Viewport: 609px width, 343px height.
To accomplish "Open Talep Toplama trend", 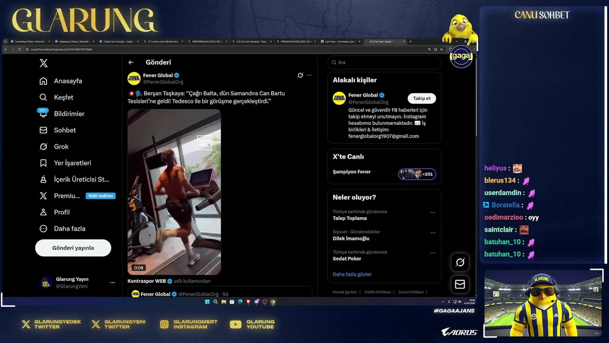I will (350, 218).
